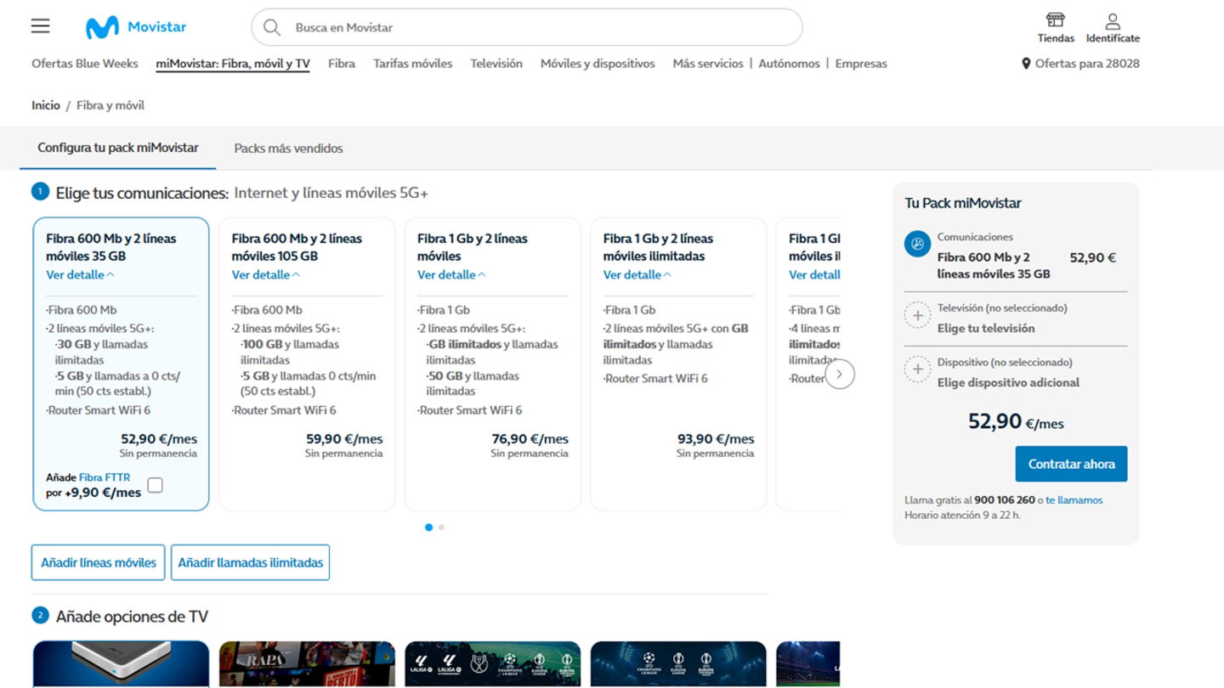Click the Contratar ahora button

1071,464
